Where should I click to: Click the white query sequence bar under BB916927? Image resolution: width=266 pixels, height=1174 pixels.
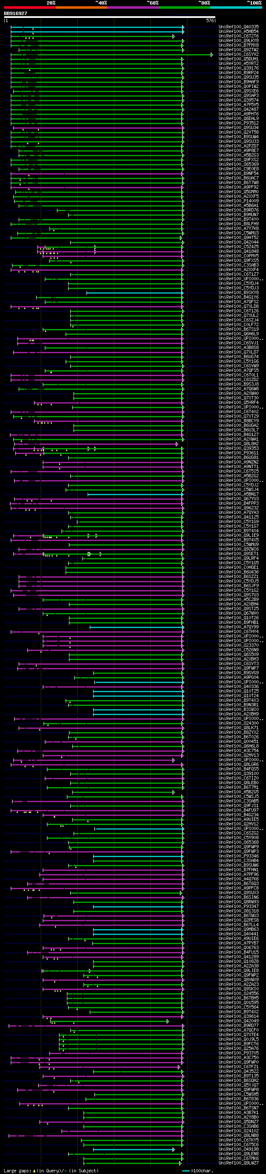coord(110,17)
